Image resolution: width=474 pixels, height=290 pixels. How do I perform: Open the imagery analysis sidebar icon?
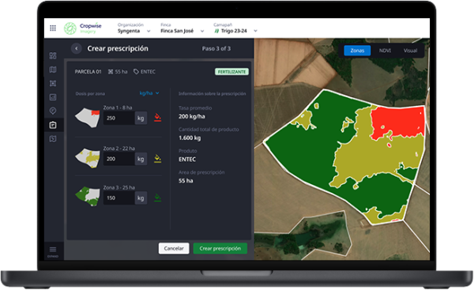tap(53, 97)
